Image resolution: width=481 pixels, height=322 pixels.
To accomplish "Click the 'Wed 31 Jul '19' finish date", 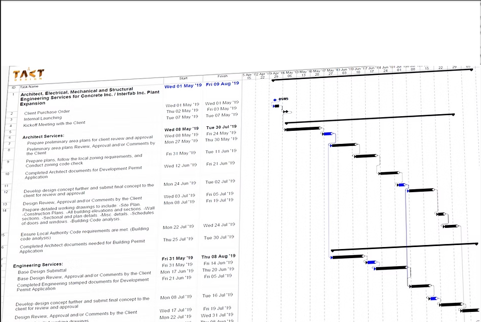I will 217,315.
